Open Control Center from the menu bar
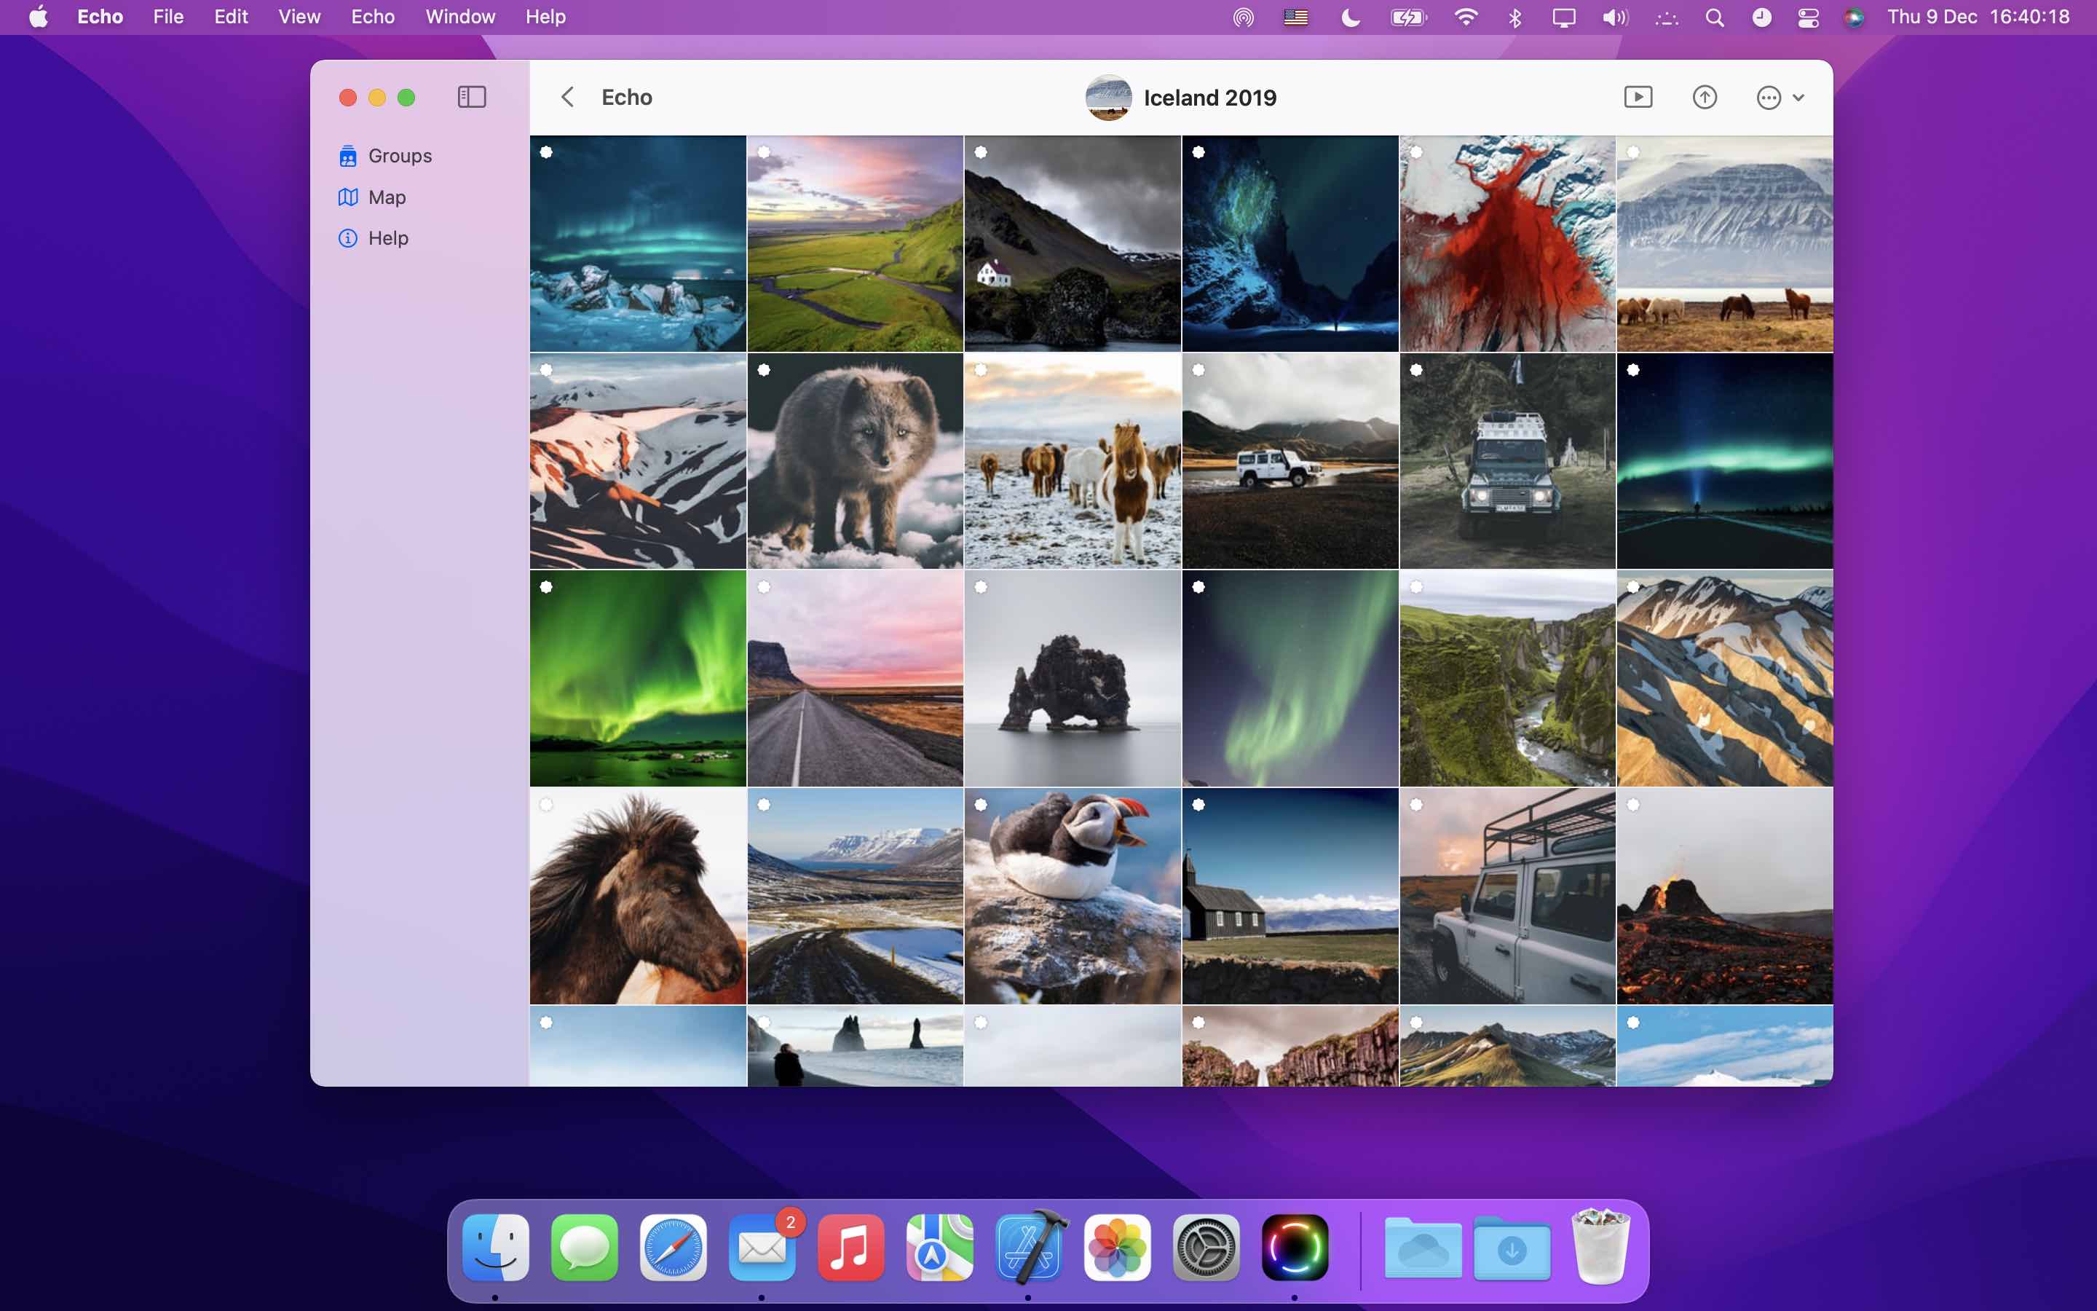Viewport: 2097px width, 1311px height. click(1808, 17)
